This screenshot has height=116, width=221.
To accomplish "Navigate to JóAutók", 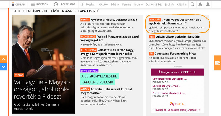I will point(103,4).
